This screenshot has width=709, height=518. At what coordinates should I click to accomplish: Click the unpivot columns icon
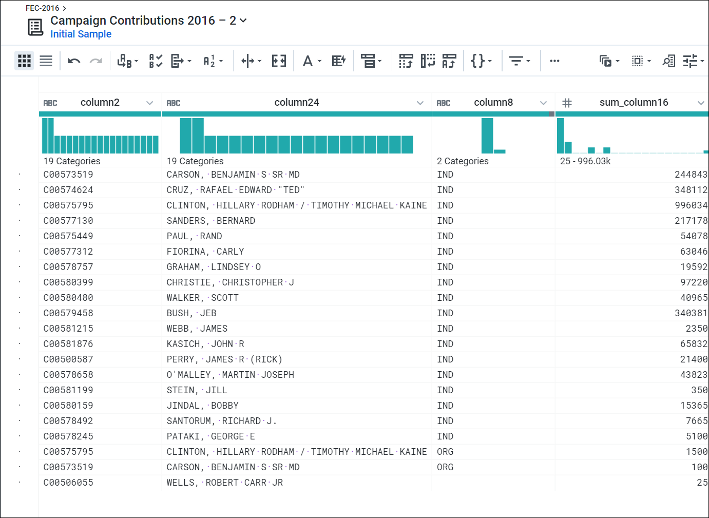click(428, 61)
